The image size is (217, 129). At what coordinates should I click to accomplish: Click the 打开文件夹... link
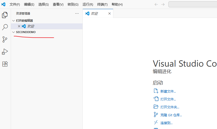(x=170, y=107)
